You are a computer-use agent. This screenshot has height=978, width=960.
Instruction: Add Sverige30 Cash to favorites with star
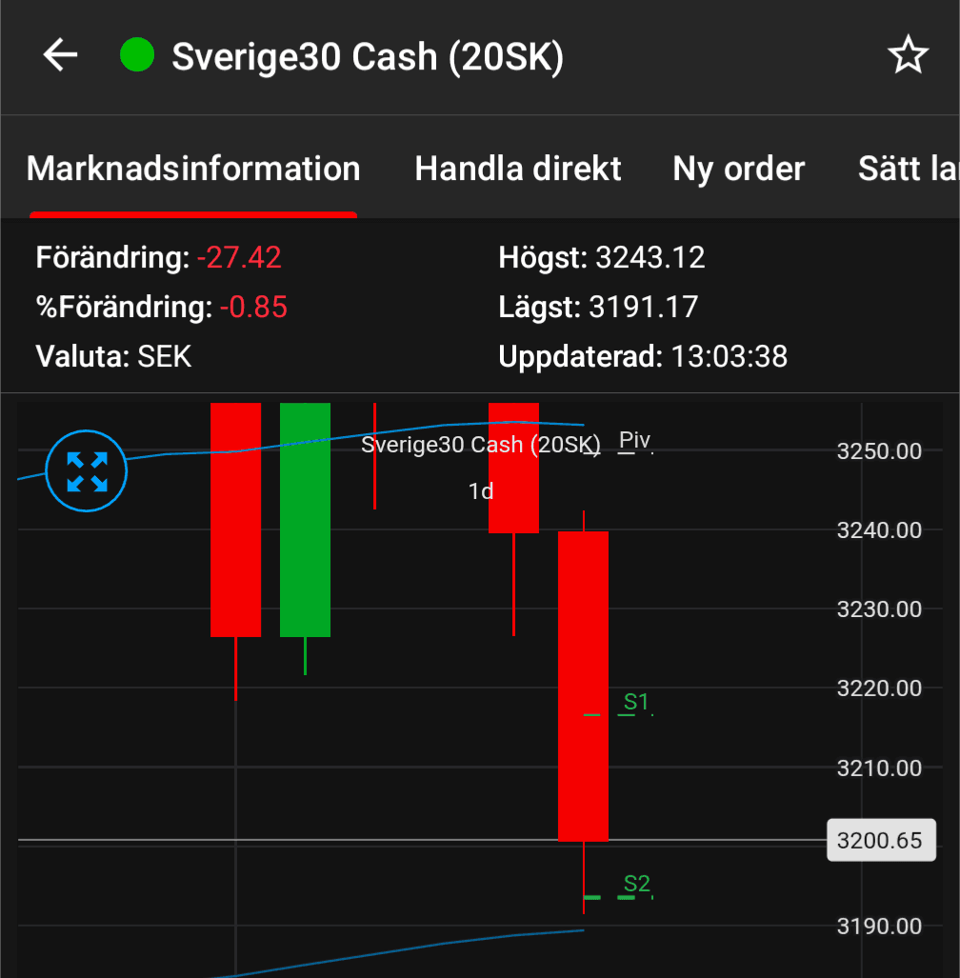[x=908, y=55]
